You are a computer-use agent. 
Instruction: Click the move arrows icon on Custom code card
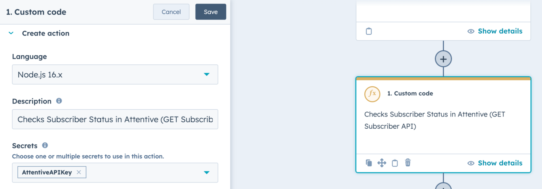(x=382, y=163)
